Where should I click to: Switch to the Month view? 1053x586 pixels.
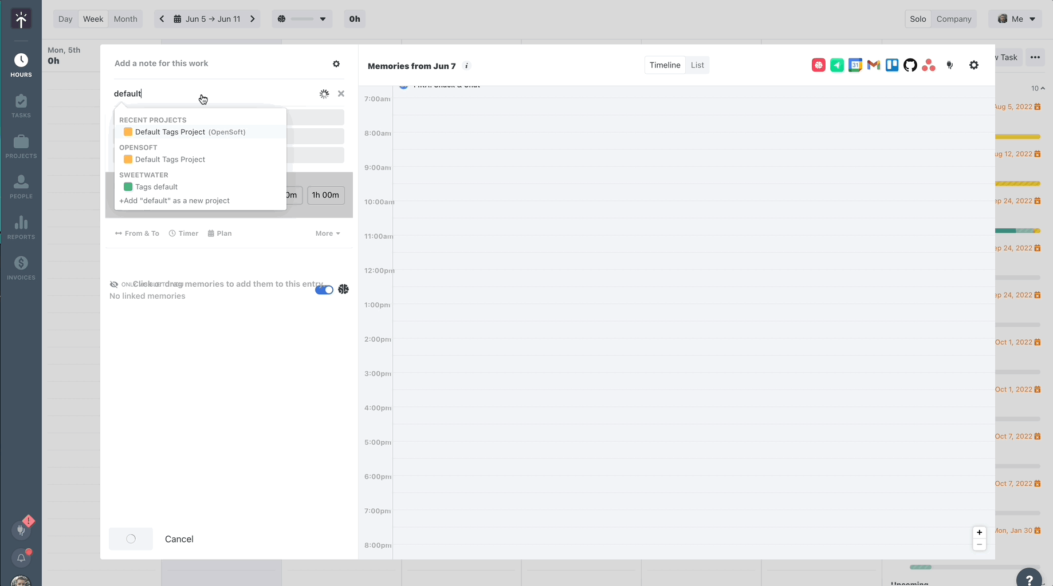(x=125, y=18)
